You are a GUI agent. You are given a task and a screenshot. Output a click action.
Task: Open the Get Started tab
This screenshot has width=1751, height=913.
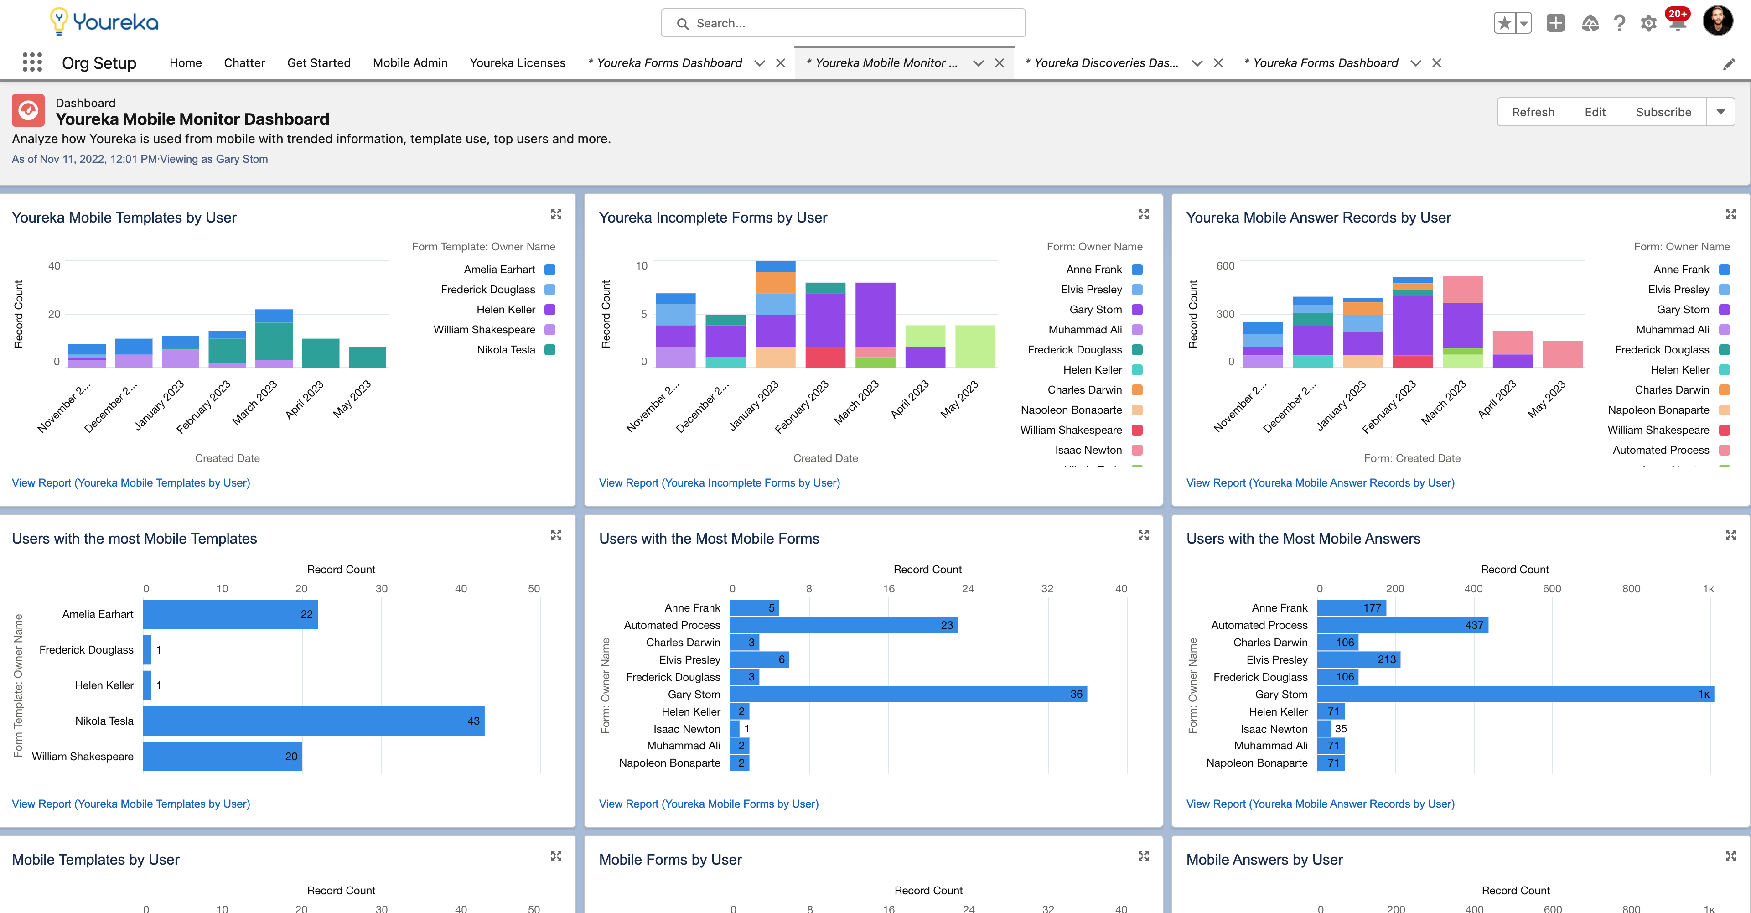319,63
